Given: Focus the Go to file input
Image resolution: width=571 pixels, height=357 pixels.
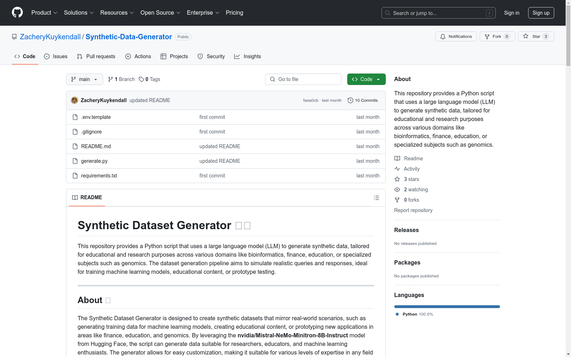Looking at the screenshot, I should [x=303, y=79].
